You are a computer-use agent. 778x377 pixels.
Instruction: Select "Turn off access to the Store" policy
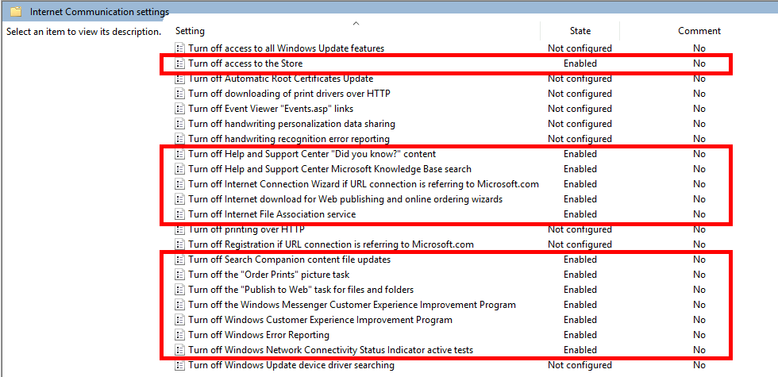click(x=245, y=63)
